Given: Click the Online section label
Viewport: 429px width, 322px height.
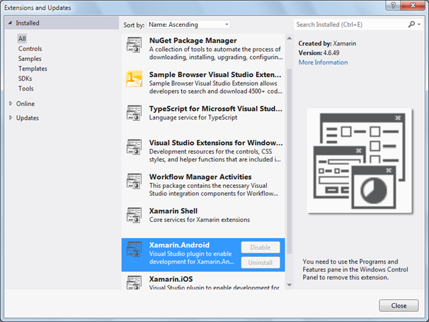Looking at the screenshot, I should 25,103.
